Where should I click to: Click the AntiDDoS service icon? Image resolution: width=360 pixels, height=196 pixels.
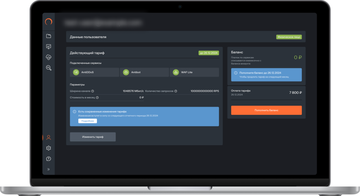[76, 72]
